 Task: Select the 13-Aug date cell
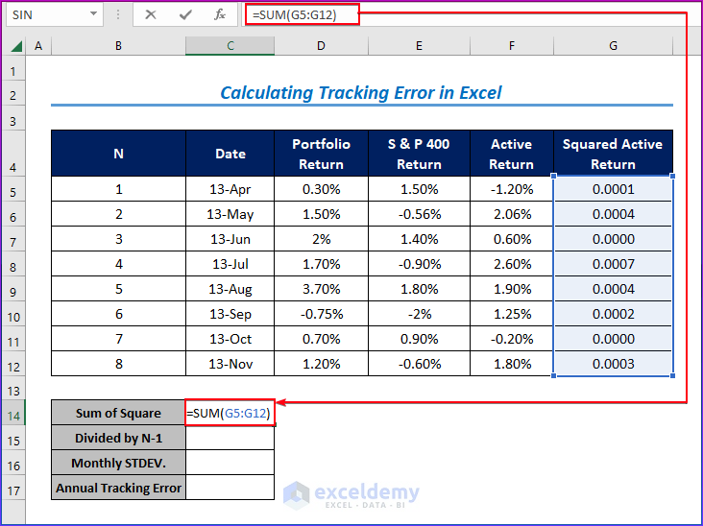[230, 289]
